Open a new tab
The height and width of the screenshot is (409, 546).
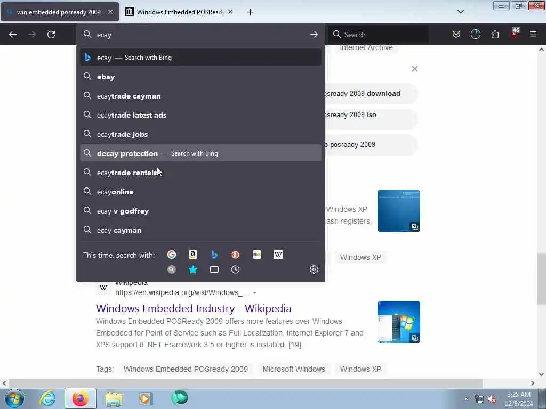[x=251, y=12]
